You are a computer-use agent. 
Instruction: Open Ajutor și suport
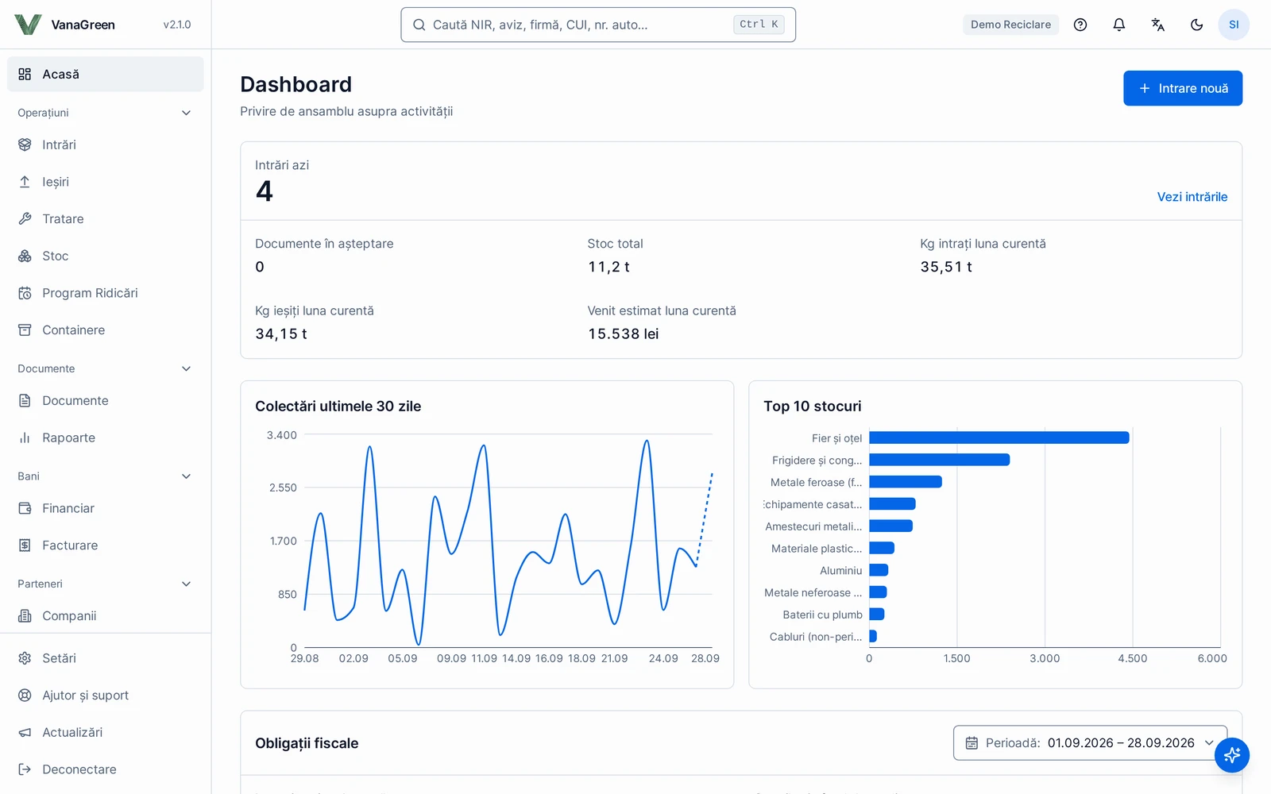coord(106,696)
